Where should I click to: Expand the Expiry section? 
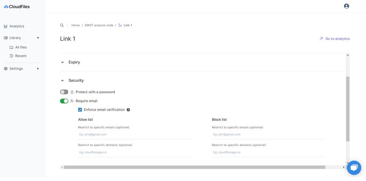click(63, 62)
